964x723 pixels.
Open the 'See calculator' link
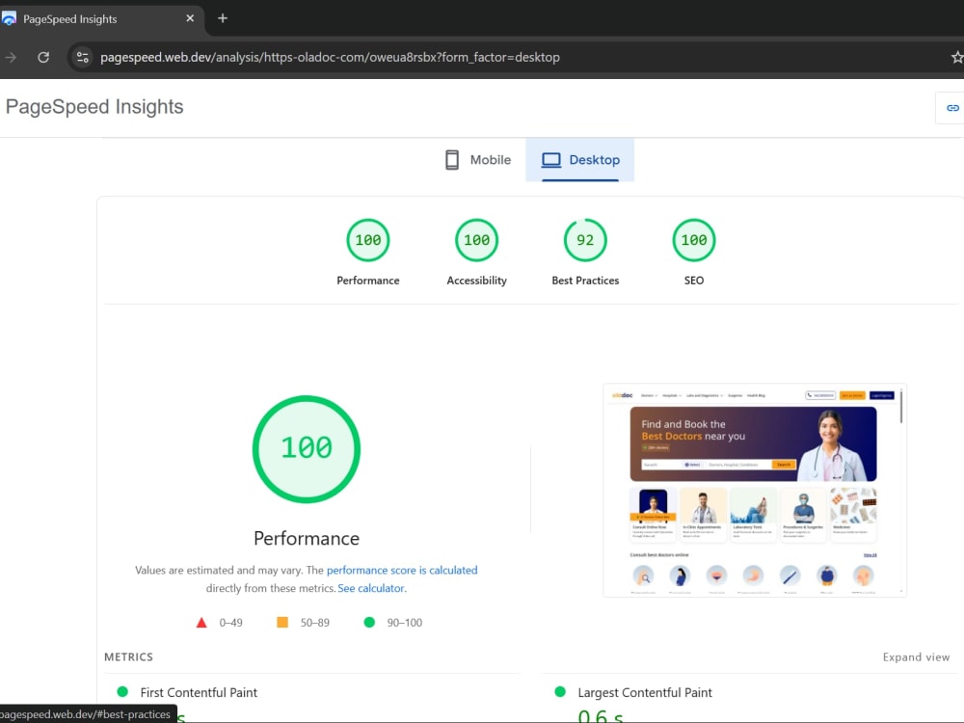click(371, 588)
